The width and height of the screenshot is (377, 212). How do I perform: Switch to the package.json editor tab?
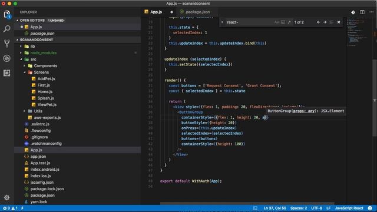pos(197,12)
